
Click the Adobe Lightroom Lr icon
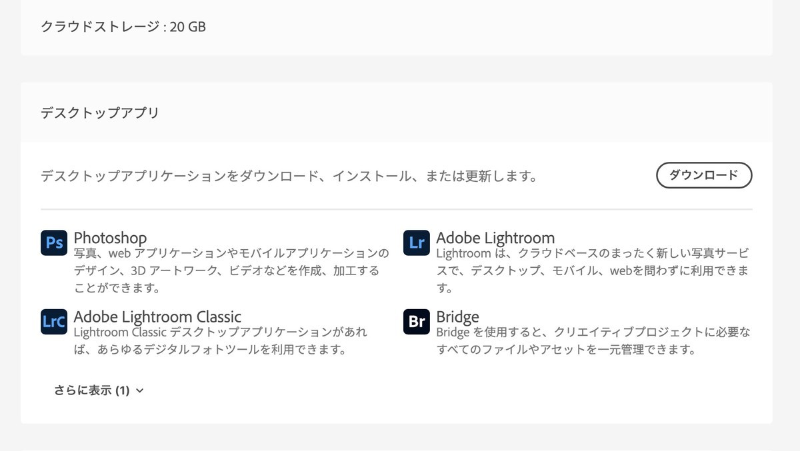click(x=417, y=242)
